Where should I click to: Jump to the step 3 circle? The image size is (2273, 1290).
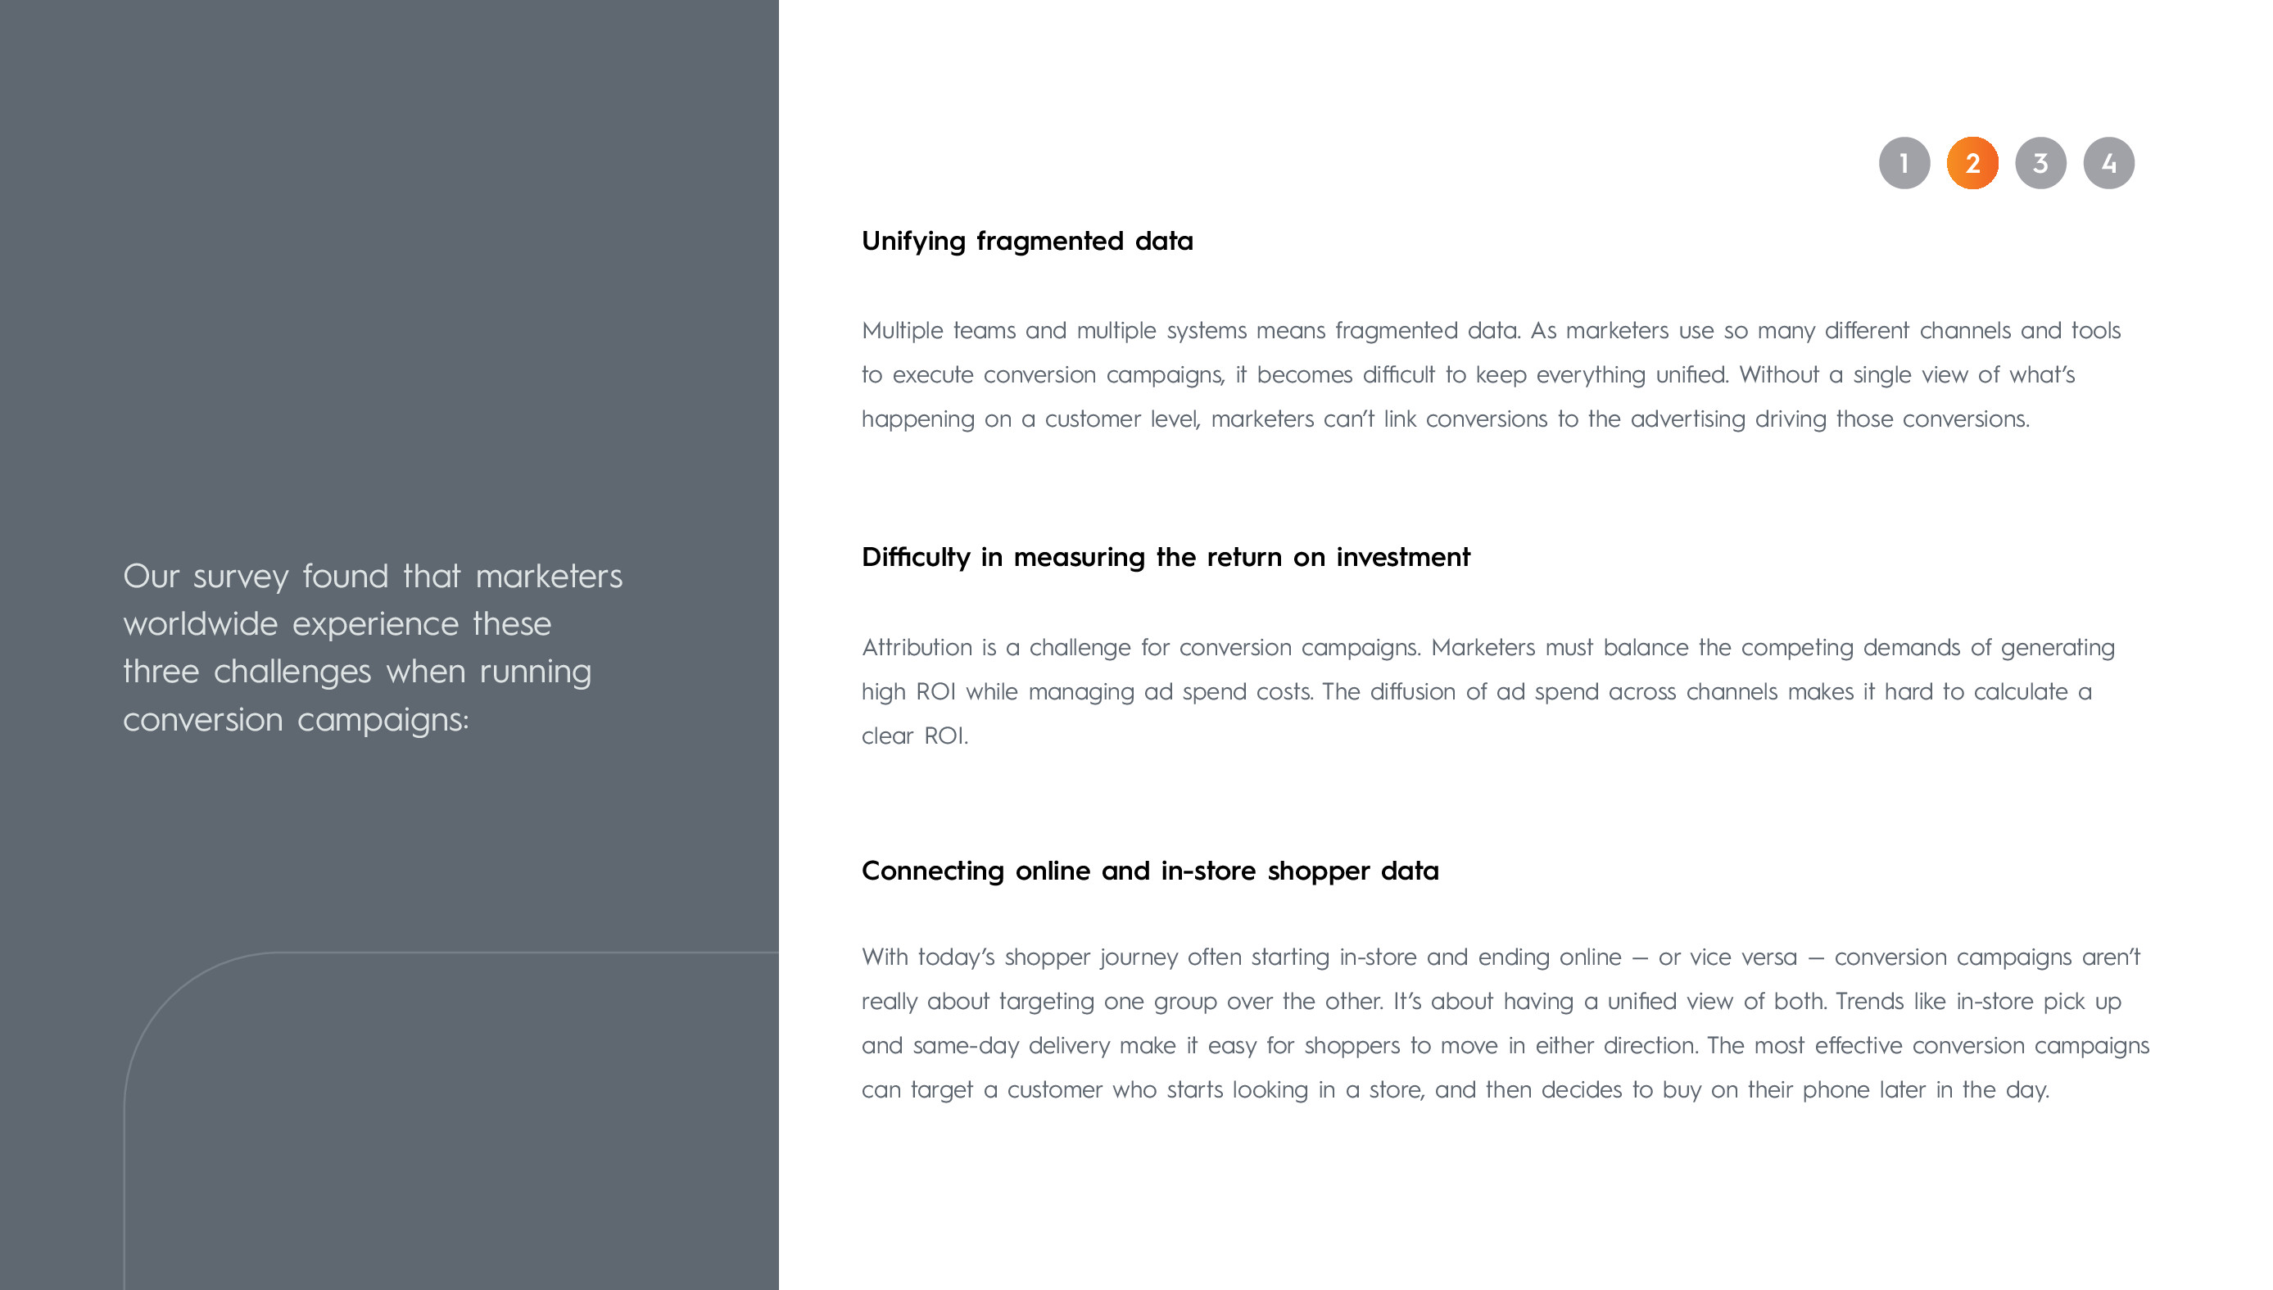pyautogui.click(x=2040, y=163)
